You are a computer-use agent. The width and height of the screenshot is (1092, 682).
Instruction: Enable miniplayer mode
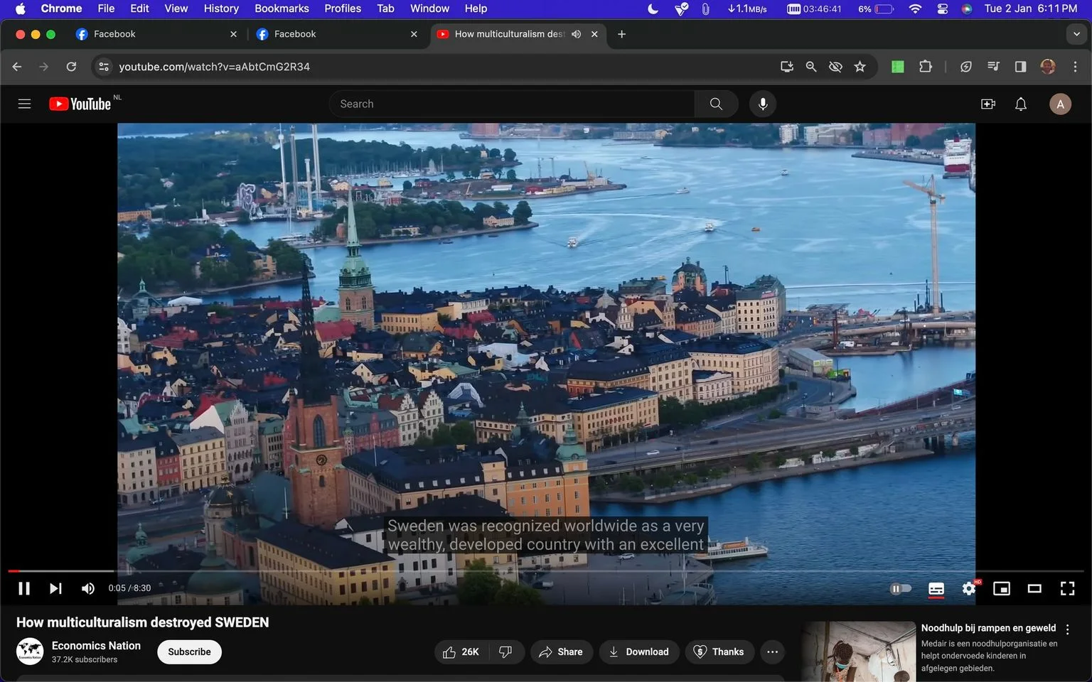point(1002,588)
